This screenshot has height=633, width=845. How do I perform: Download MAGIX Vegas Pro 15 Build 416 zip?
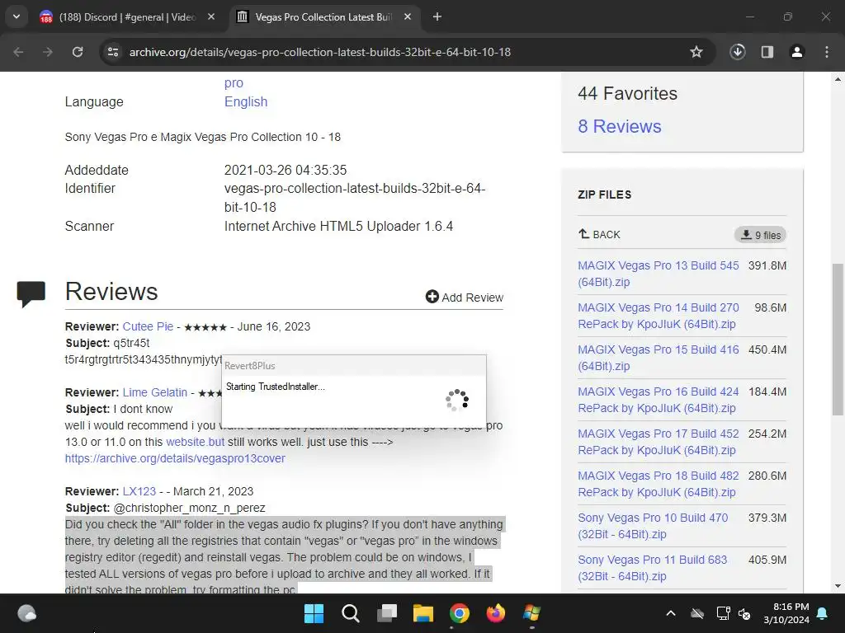[658, 358]
